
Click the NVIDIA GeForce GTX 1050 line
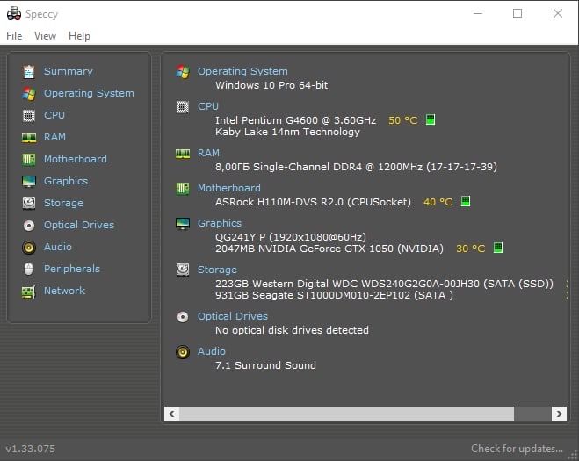click(x=329, y=249)
